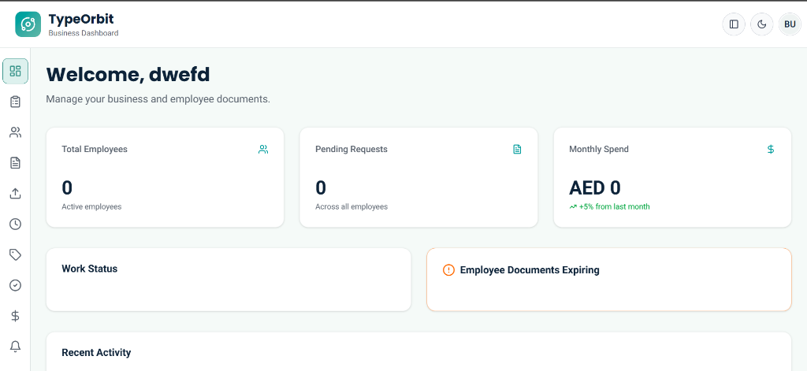
Task: Click the upload arrow sidebar icon
Action: pyautogui.click(x=15, y=194)
